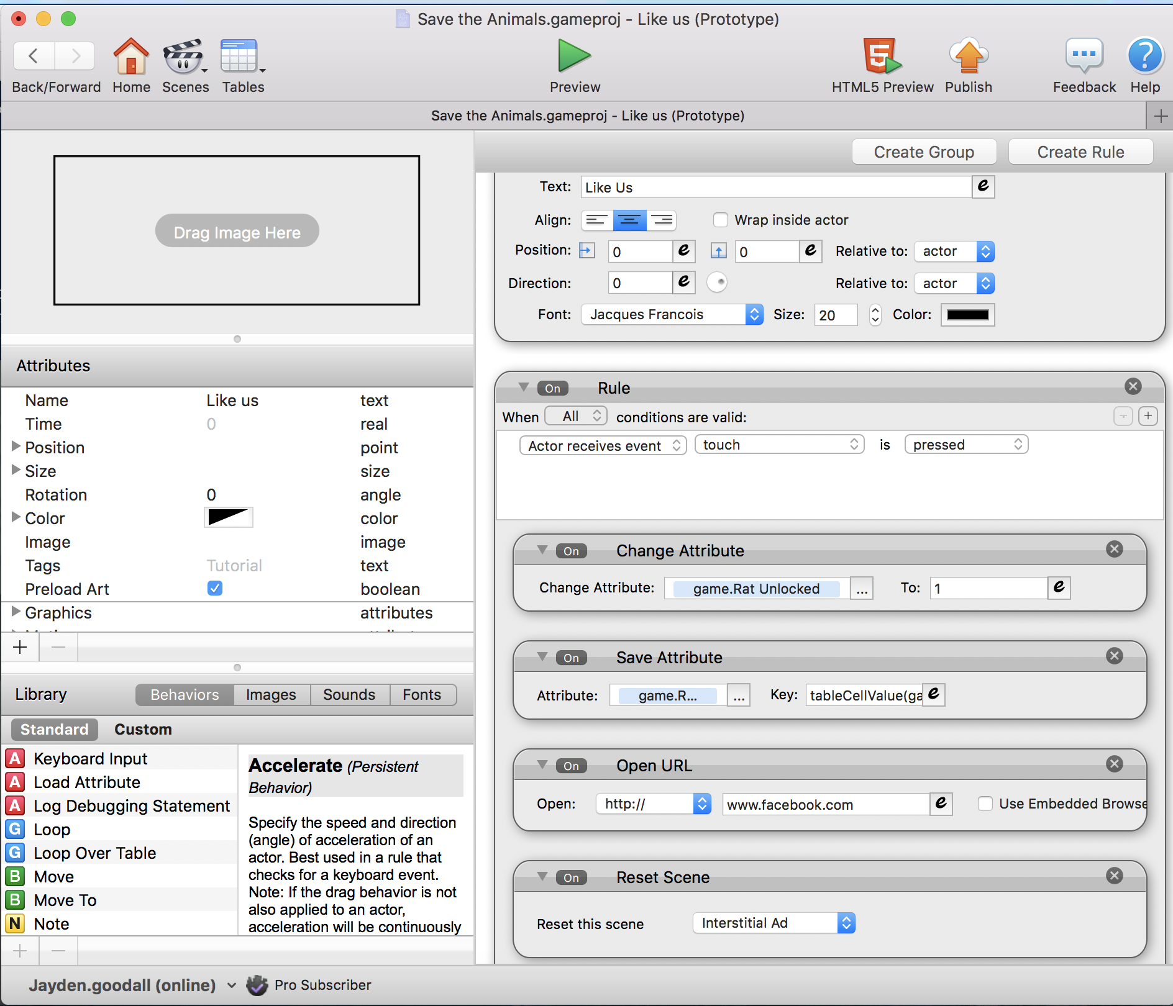Open the http:// protocol dropdown
1173x1006 pixels.
click(654, 804)
